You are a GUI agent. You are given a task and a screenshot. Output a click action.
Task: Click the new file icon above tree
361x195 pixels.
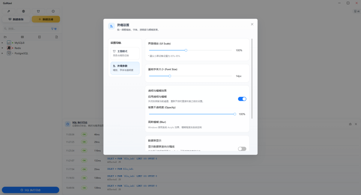click(x=56, y=37)
